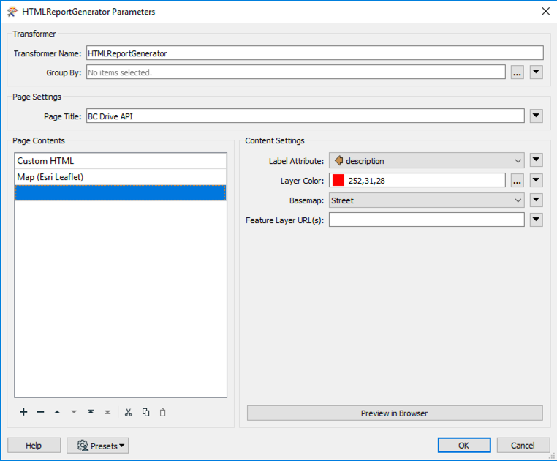
Task: Copy the selected content item
Action: click(x=145, y=412)
